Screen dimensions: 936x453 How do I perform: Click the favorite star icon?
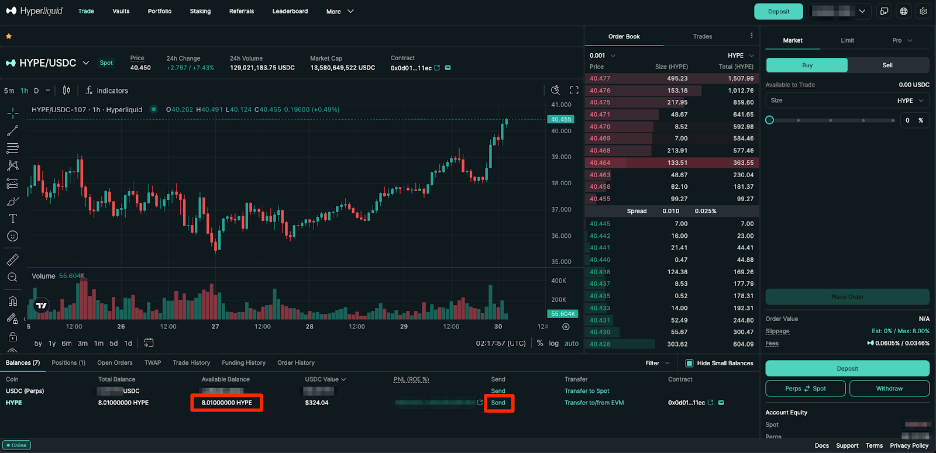click(x=9, y=36)
